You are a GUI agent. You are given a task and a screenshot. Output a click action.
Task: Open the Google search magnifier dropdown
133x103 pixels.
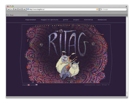[x=101, y=9]
